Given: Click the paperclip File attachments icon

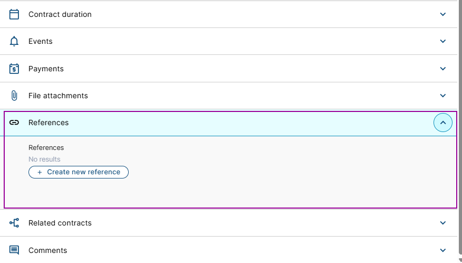Looking at the screenshot, I should tap(14, 96).
